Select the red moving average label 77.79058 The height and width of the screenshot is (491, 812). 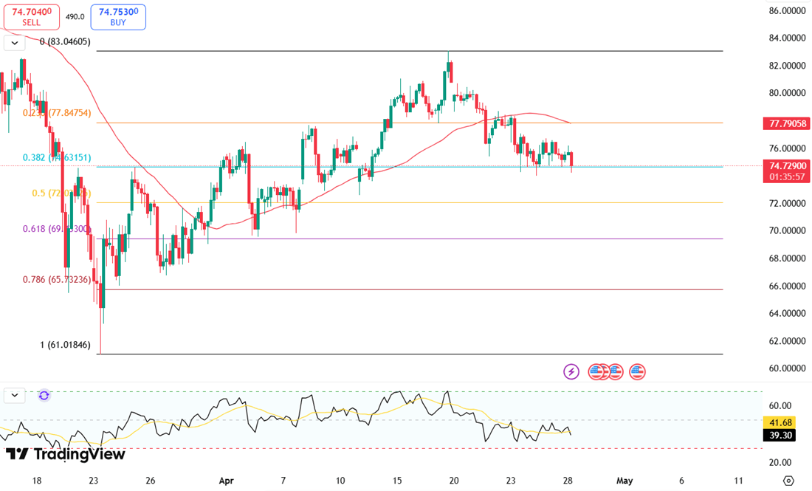(786, 123)
